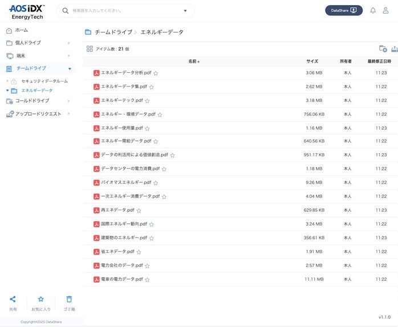The image size is (398, 327).
Task: Collapse the エネルギーデータ tree triangle
Action: (7, 91)
